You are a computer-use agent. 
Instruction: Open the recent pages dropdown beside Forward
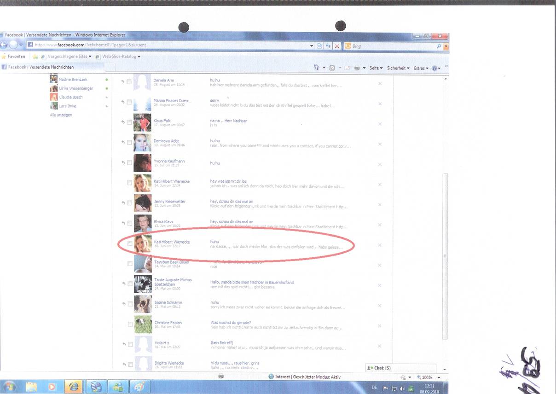coord(21,45)
